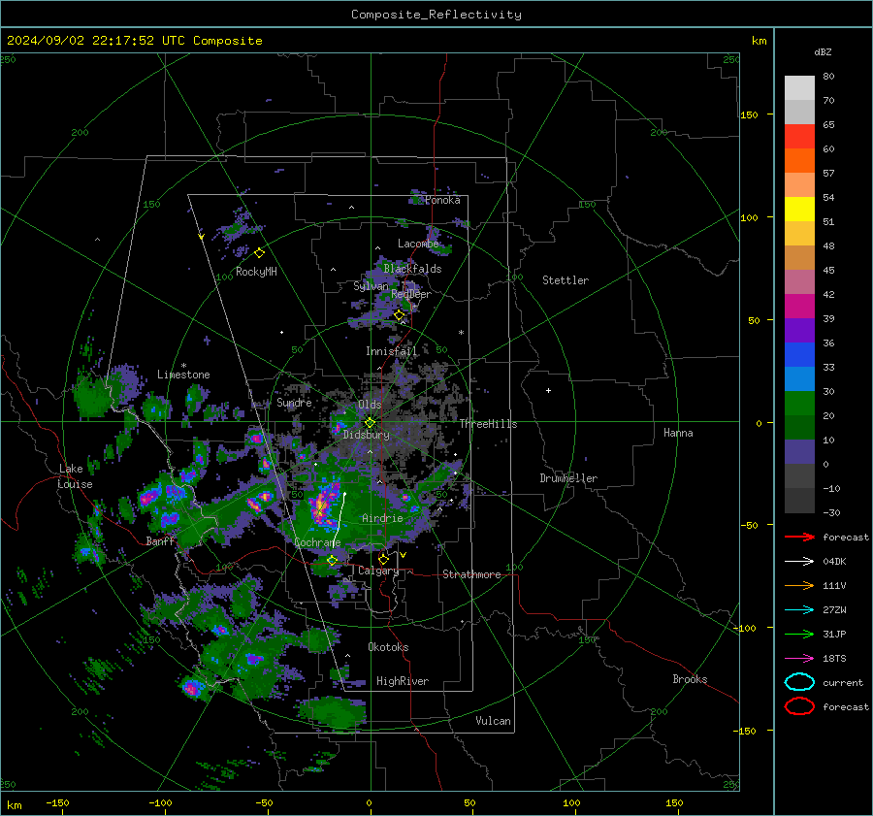Pick the orange 111V arrow in the legend

tap(799, 585)
